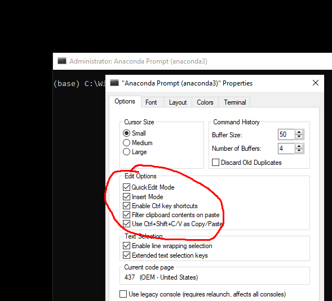Click the Cursor Size group label
Viewport: 332px width, 301px height.
click(x=139, y=122)
